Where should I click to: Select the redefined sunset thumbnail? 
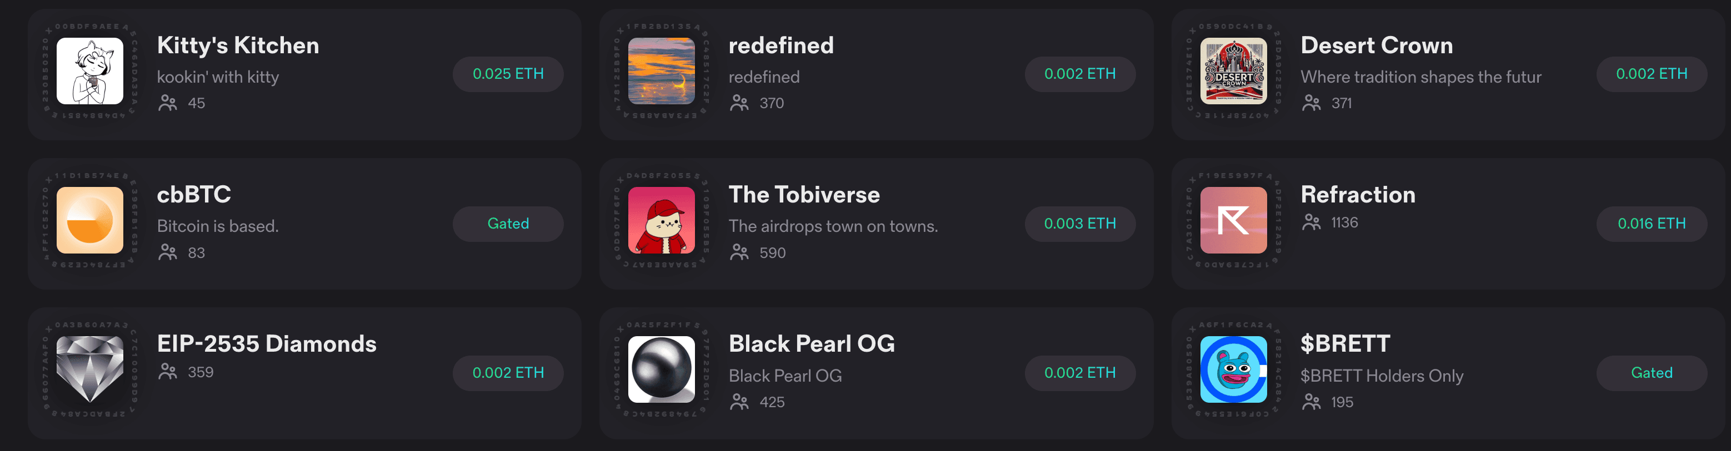click(661, 71)
